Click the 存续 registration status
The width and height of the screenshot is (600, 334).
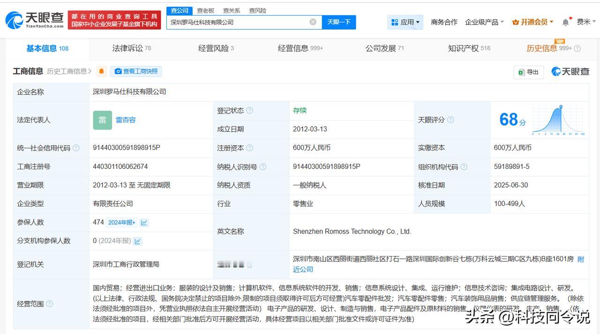tap(300, 111)
